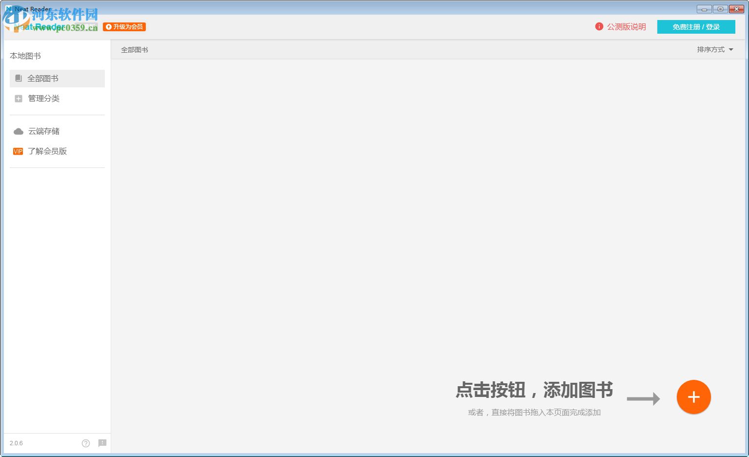Click the 免费注册 / 登录 button
The height and width of the screenshot is (457, 749).
[x=696, y=27]
